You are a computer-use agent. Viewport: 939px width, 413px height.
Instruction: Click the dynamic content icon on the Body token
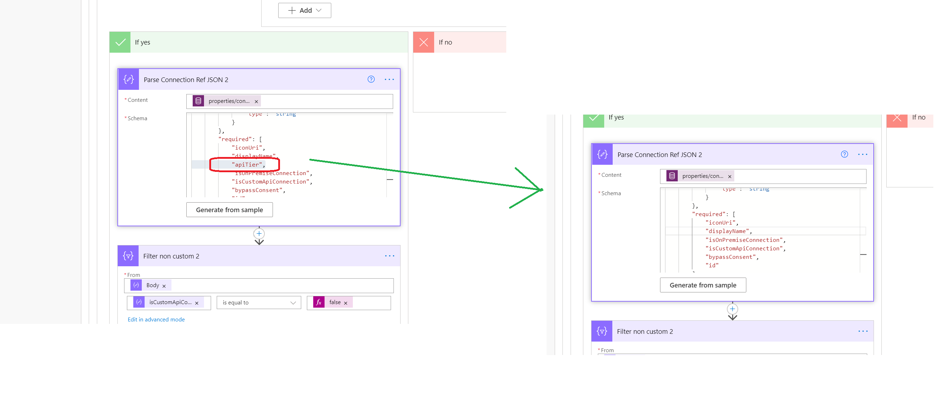[136, 285]
